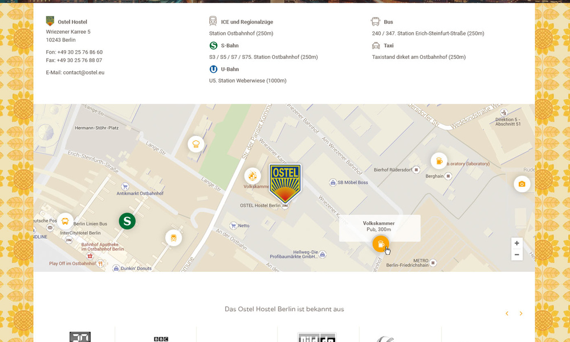
Task: Click the train icon beside ICE und Regionalzüge
Action: 213,21
